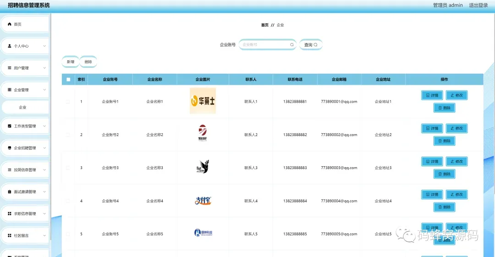Screen dimensions: 495x257
Task: Click the row 删除 button for 企业账号2
Action: pos(444,141)
